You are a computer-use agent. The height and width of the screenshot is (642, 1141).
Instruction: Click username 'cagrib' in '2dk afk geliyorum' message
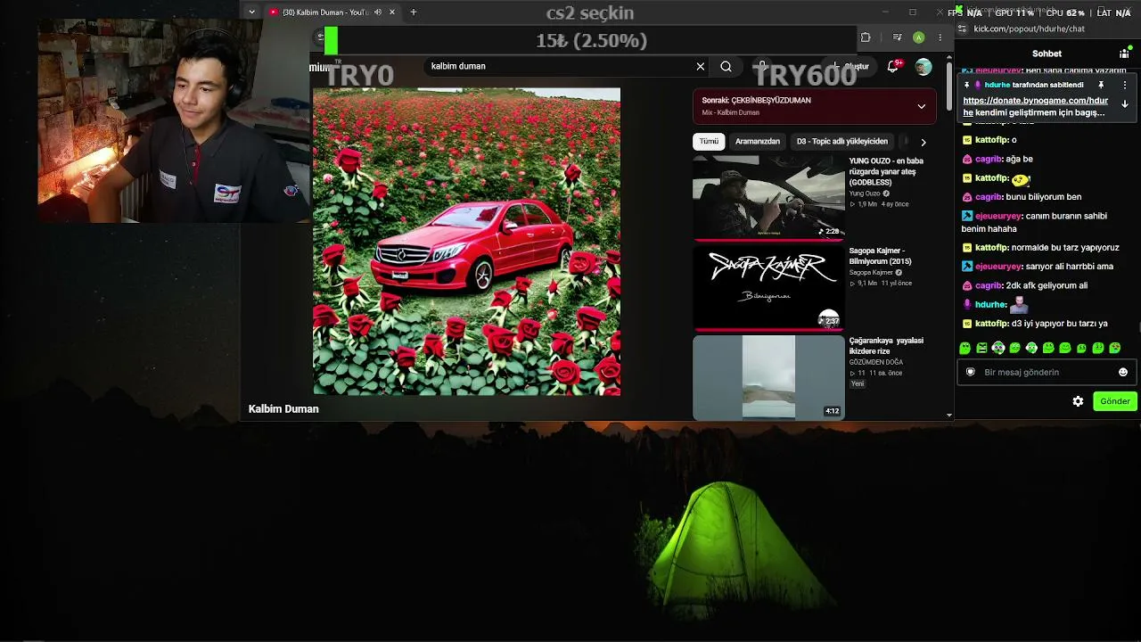[x=989, y=285]
